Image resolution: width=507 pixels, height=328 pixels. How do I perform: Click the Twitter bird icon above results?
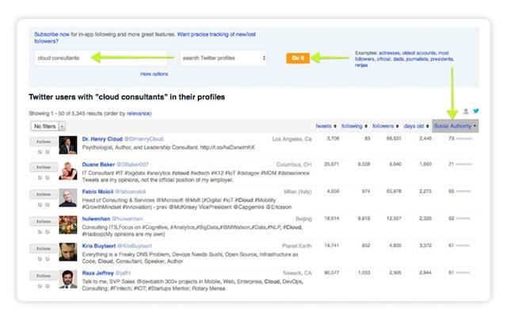tap(475, 112)
